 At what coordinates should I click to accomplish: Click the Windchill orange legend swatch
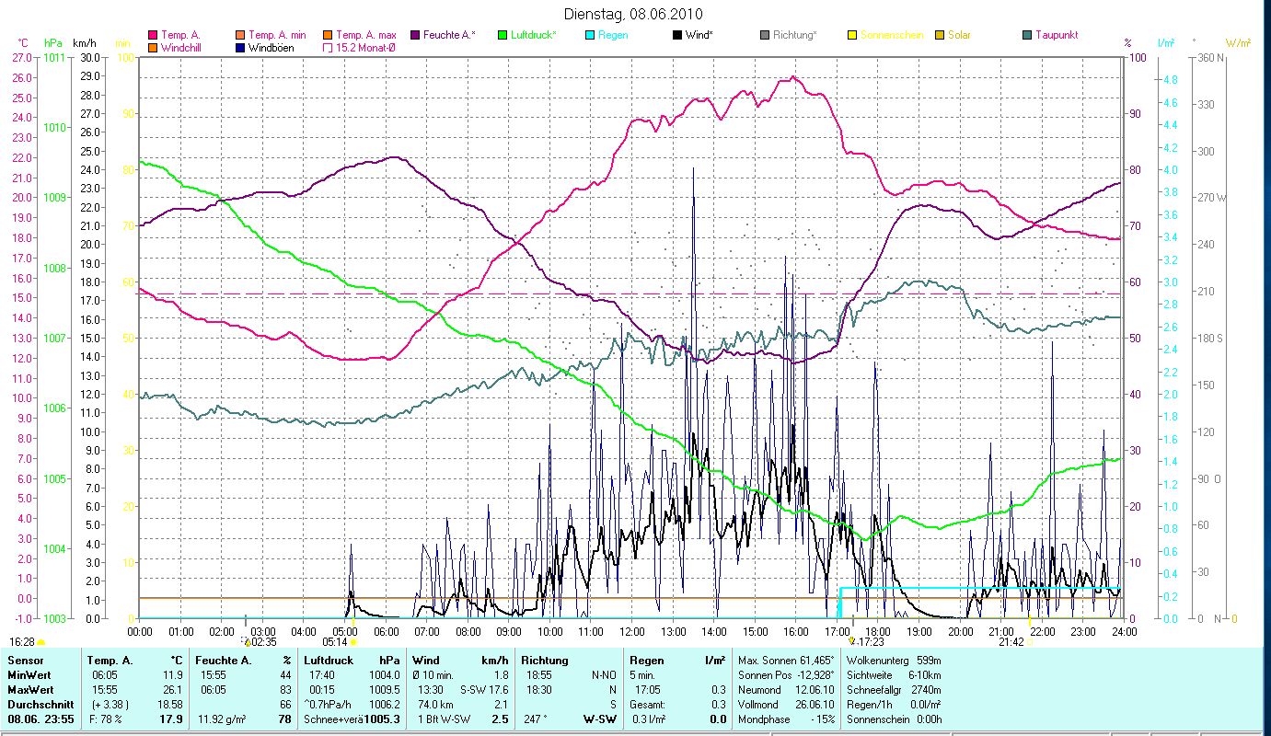[x=152, y=47]
